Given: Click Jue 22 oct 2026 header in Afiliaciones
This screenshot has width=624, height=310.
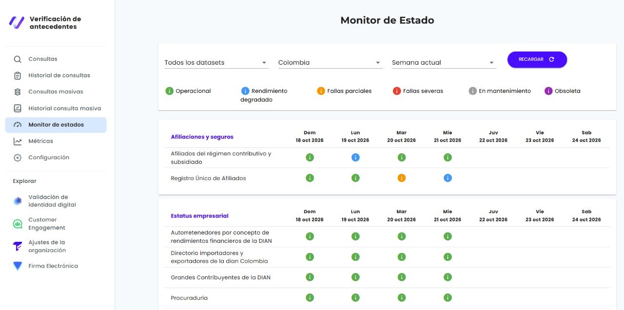Looking at the screenshot, I should click(x=493, y=136).
